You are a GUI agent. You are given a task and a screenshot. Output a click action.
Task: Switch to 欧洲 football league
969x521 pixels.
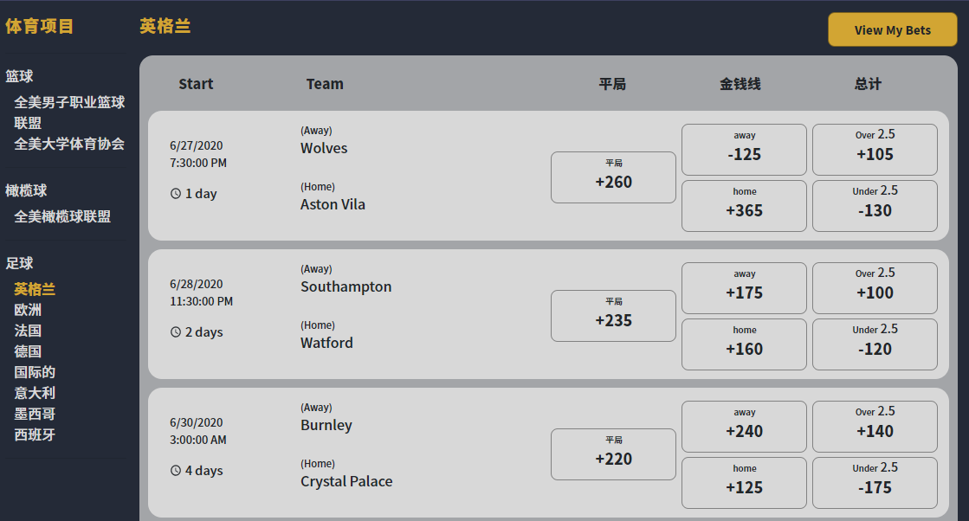point(28,310)
